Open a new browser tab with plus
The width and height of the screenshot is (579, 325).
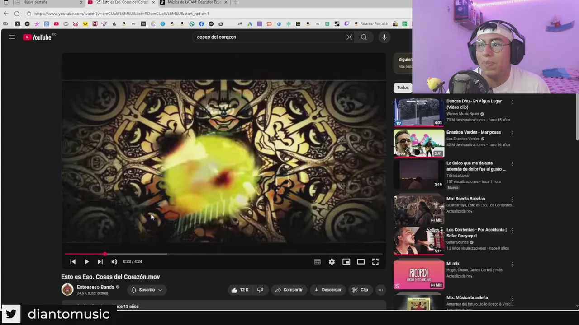point(236,2)
